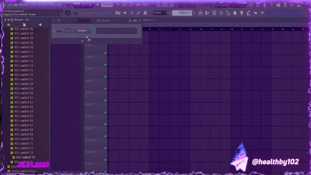Screen dimensions: 311x175
Task: Click the browser up-arrow icon
Action: [x=5, y=20]
